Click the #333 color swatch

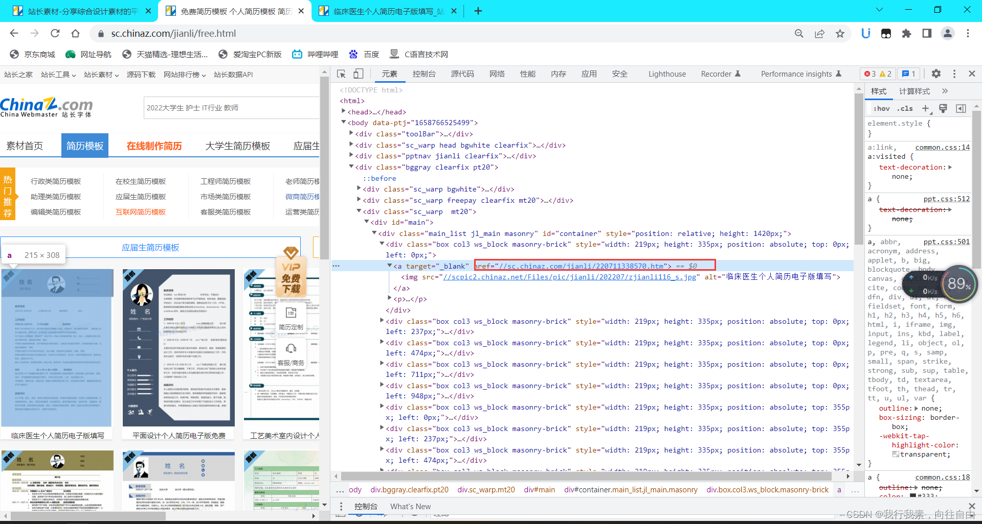[913, 495]
